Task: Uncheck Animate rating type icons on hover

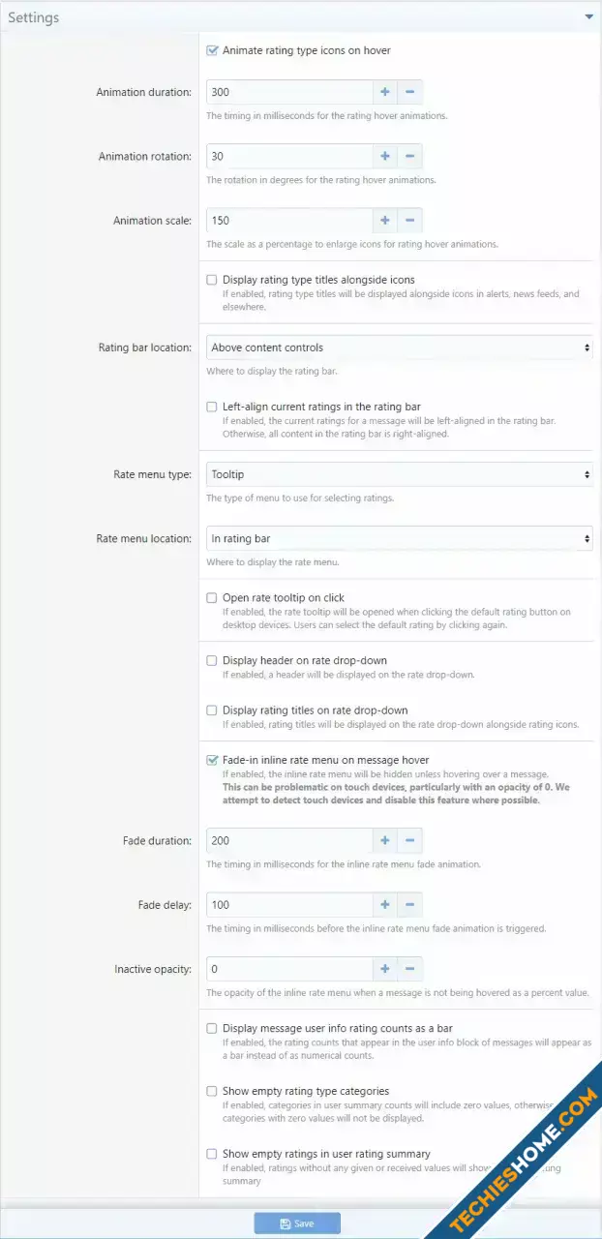Action: [212, 49]
